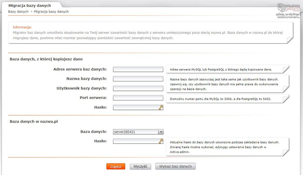Click 'Port serwera:' label
The width and height of the screenshot is (303, 175).
93,98
